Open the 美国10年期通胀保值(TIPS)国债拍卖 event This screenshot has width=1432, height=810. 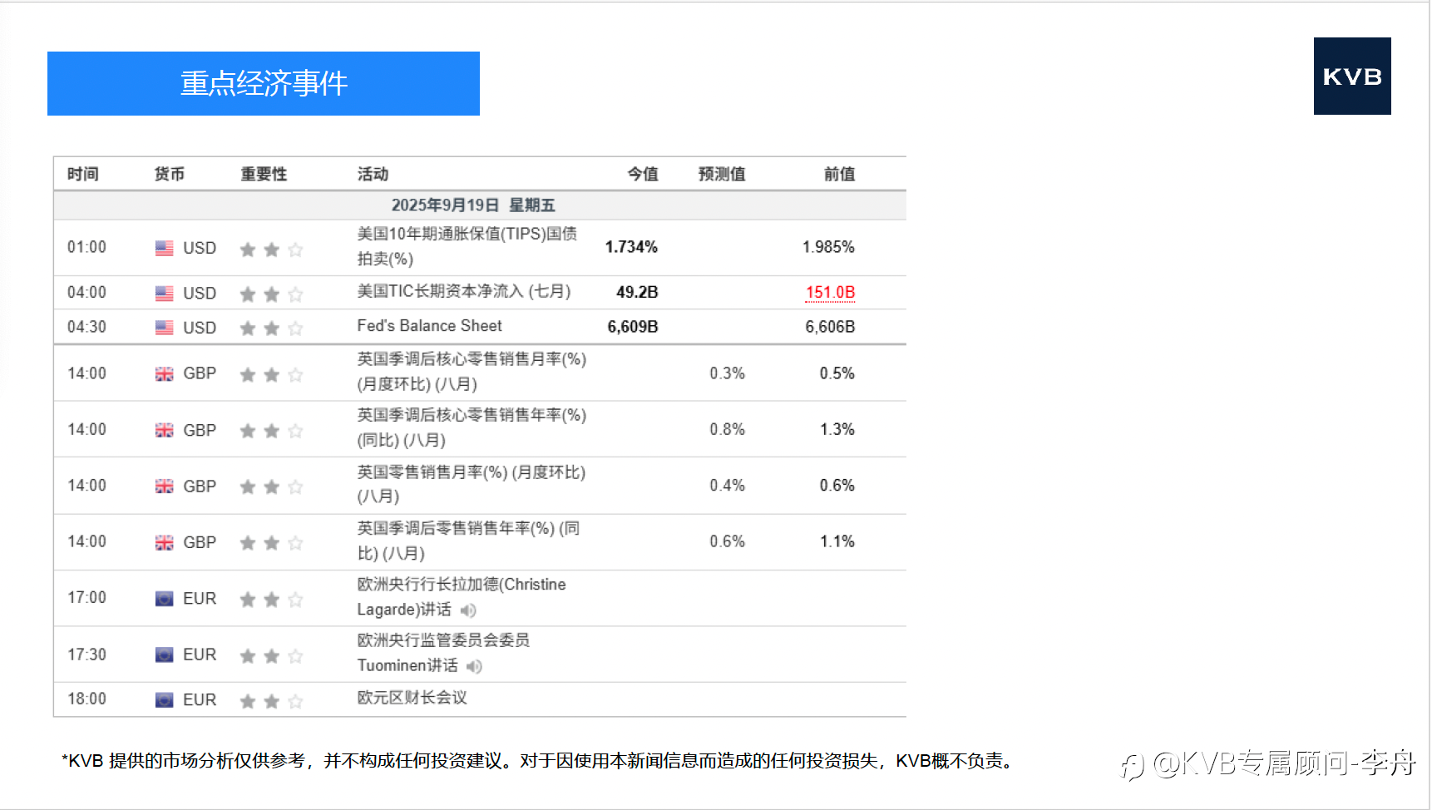coord(467,246)
